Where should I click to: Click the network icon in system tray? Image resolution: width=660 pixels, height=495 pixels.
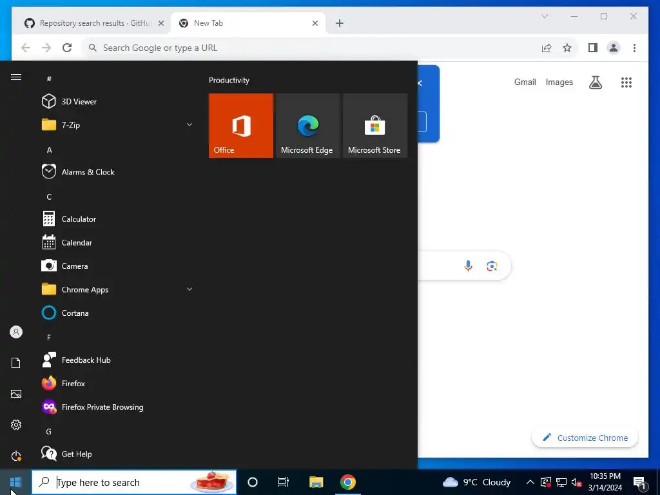tap(561, 482)
